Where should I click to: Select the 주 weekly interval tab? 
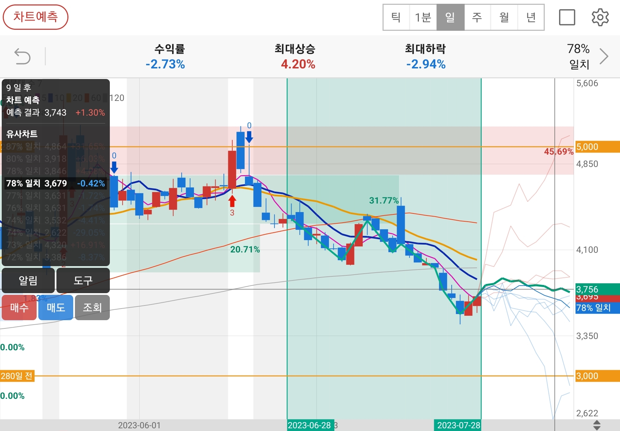(477, 17)
